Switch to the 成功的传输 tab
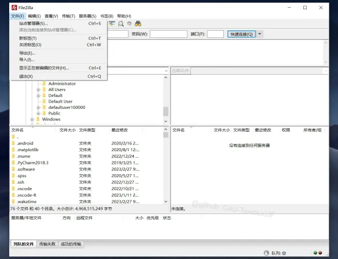338x259 pixels. pyautogui.click(x=71, y=244)
